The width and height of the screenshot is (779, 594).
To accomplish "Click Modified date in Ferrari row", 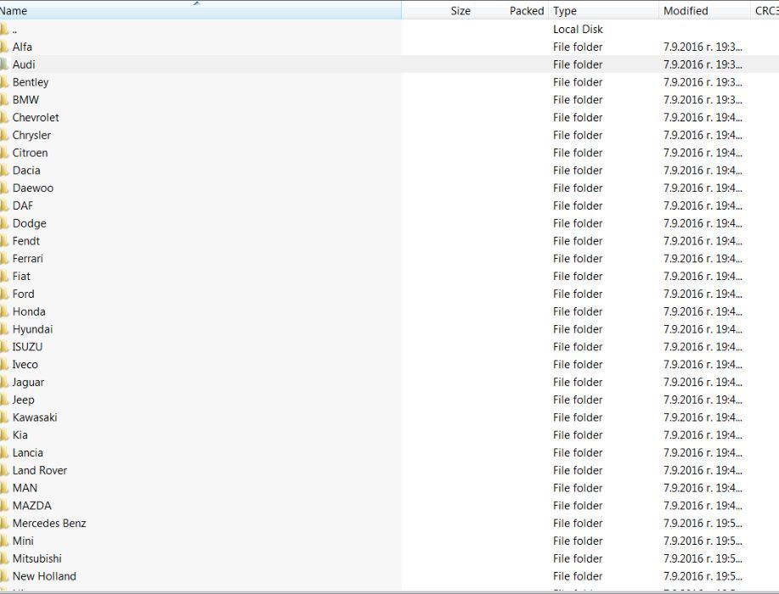I will coord(703,259).
